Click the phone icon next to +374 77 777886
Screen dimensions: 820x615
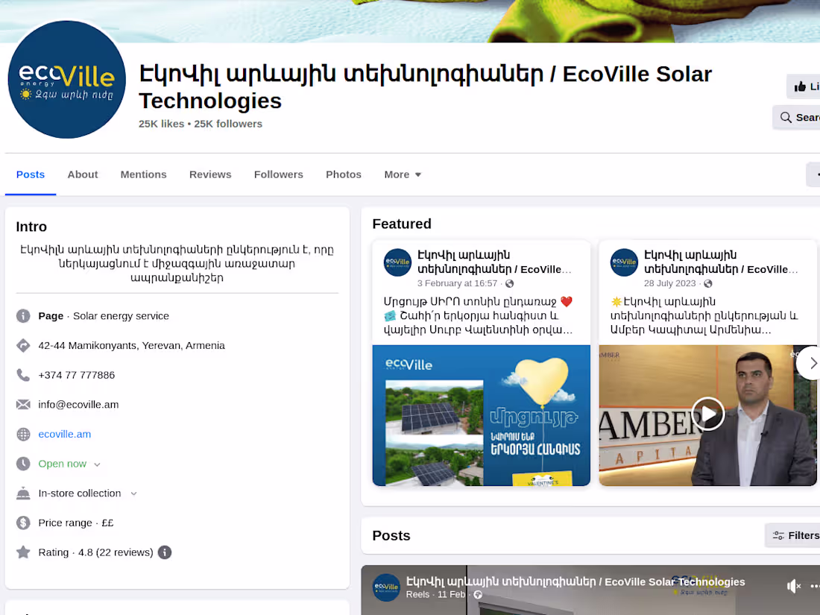pos(23,375)
